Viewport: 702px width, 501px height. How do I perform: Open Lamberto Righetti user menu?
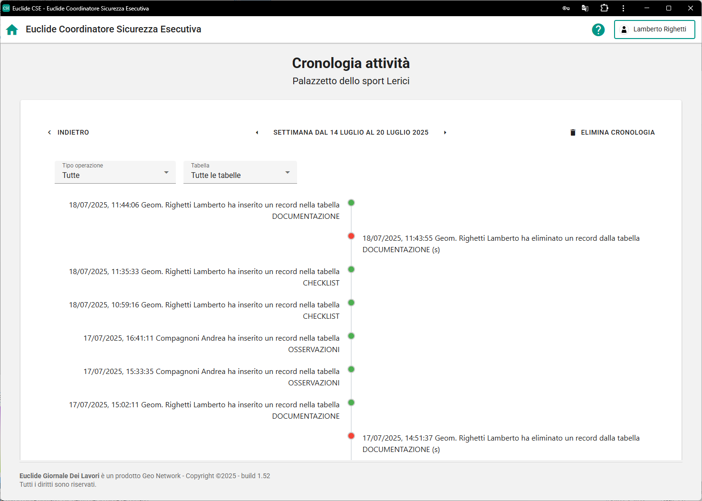[x=654, y=29]
